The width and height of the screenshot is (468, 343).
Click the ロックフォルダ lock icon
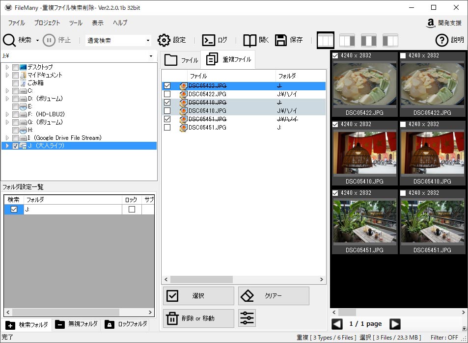109,324
